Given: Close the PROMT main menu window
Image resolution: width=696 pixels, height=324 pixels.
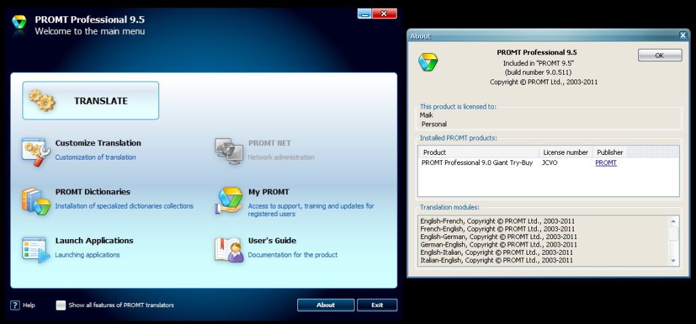Looking at the screenshot, I should tap(384, 14).
